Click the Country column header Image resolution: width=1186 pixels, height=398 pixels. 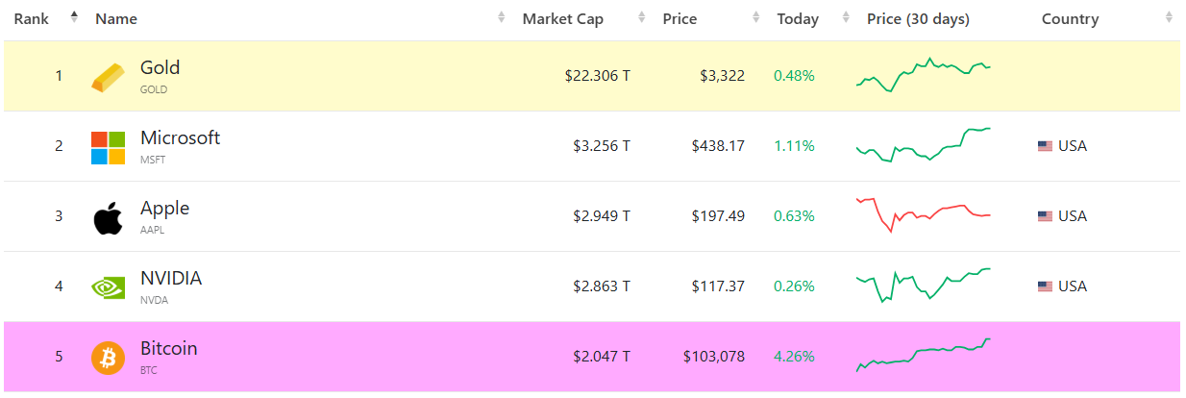click(1070, 19)
